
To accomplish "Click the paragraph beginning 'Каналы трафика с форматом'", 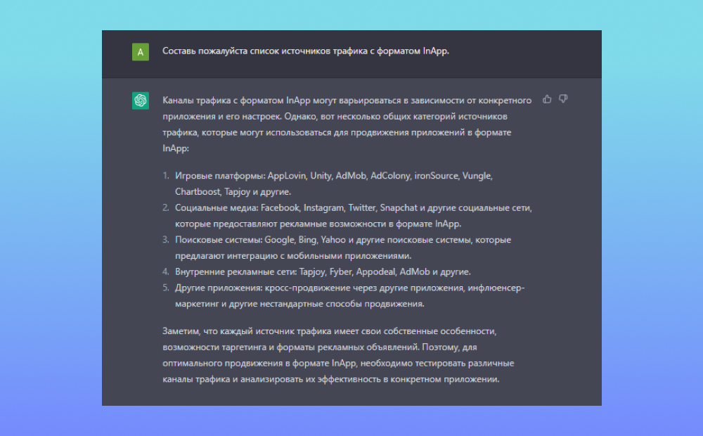I will point(347,124).
